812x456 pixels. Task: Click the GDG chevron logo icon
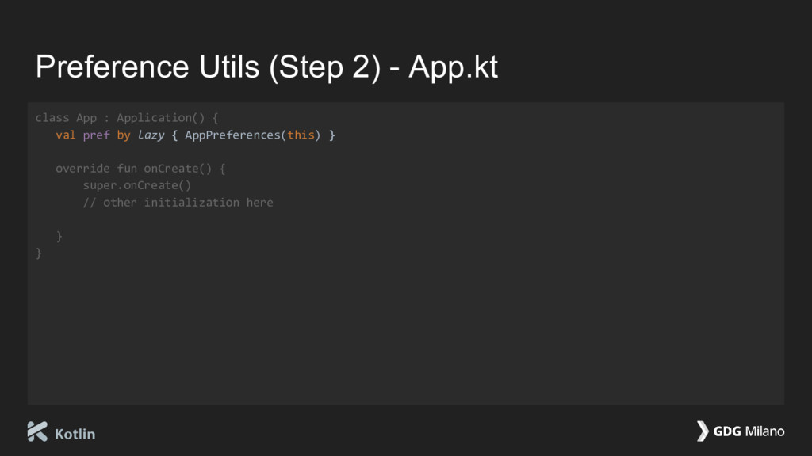click(703, 431)
